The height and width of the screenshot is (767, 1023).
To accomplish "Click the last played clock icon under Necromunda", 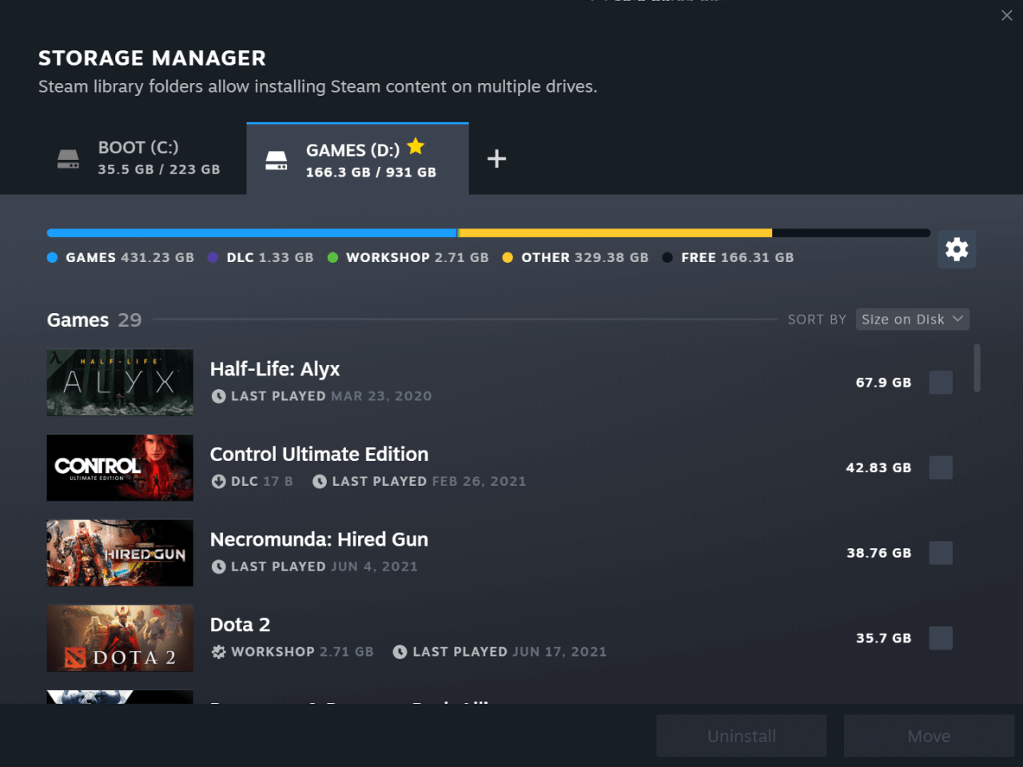I will (x=218, y=566).
